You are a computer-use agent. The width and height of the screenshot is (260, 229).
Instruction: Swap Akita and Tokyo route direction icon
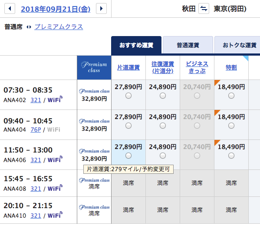[204, 8]
